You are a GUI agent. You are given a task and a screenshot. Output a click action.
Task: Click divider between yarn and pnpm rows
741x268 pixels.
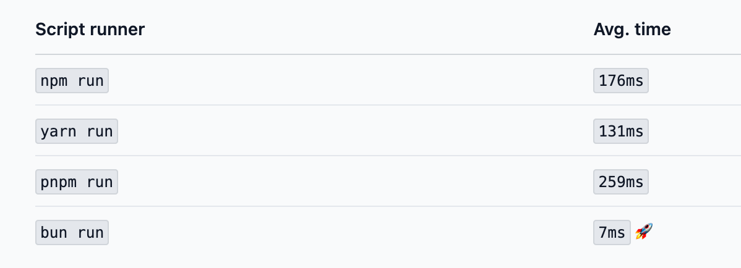point(371,156)
